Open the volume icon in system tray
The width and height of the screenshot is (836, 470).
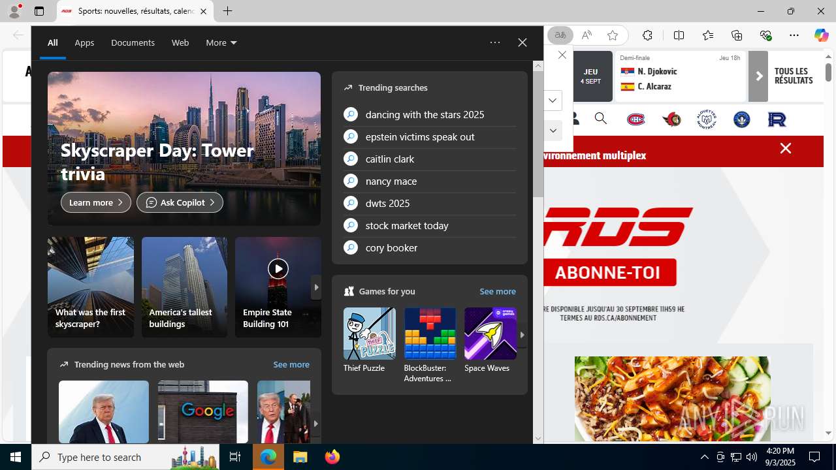[x=752, y=457]
